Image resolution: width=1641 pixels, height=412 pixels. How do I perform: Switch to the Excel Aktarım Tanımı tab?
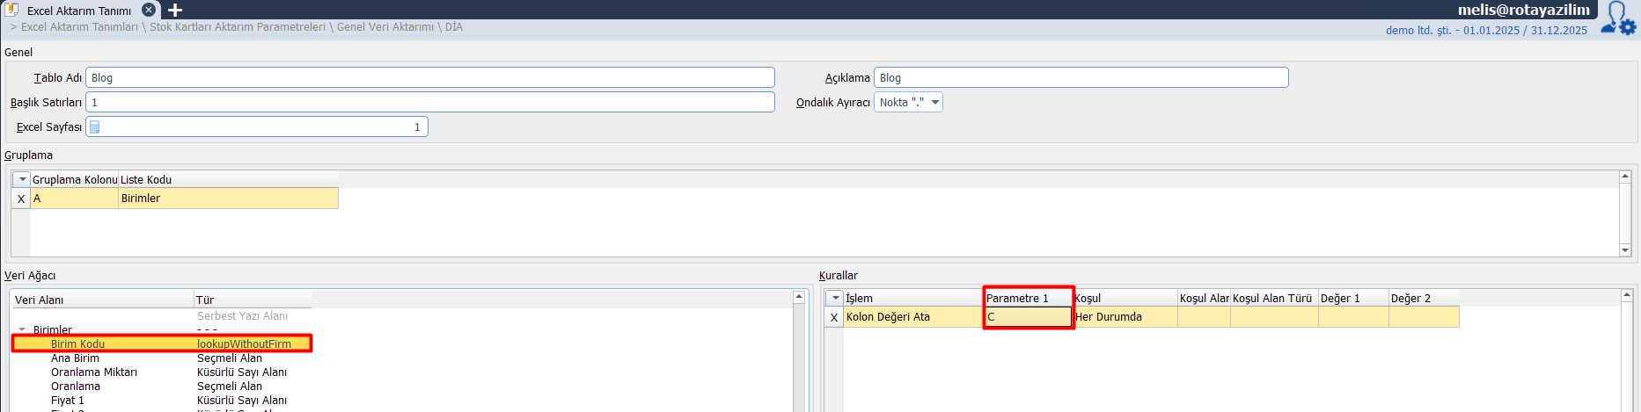click(78, 11)
